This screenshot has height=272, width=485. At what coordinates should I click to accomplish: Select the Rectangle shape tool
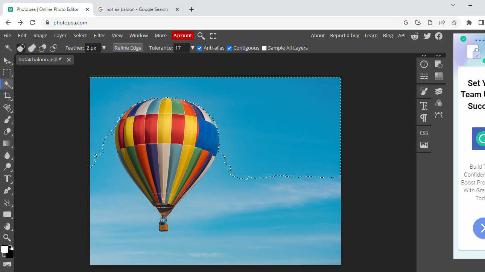click(x=7, y=214)
